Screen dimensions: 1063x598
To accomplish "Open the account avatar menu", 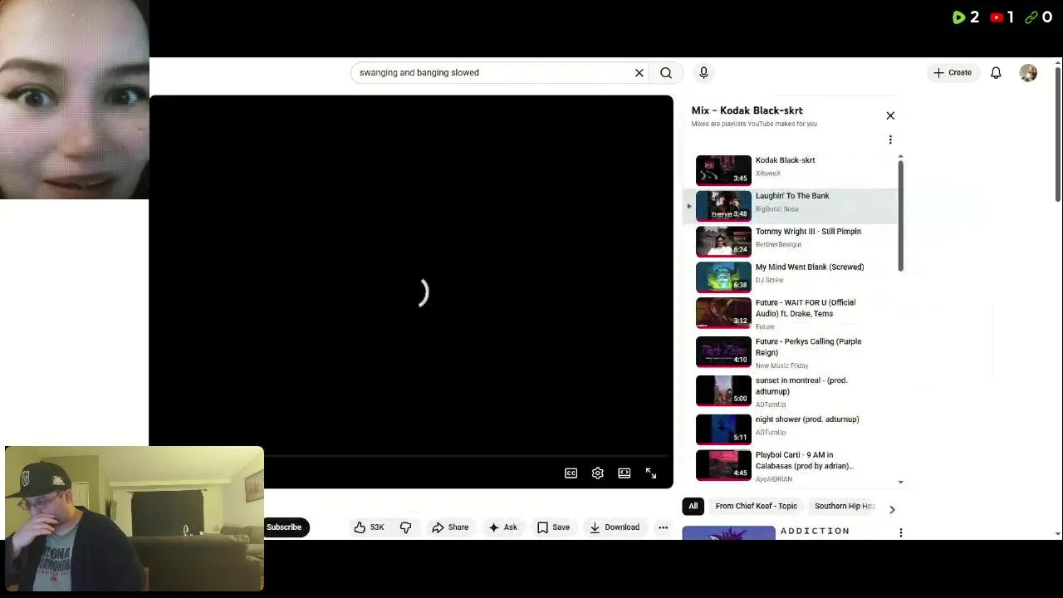I will coord(1028,72).
